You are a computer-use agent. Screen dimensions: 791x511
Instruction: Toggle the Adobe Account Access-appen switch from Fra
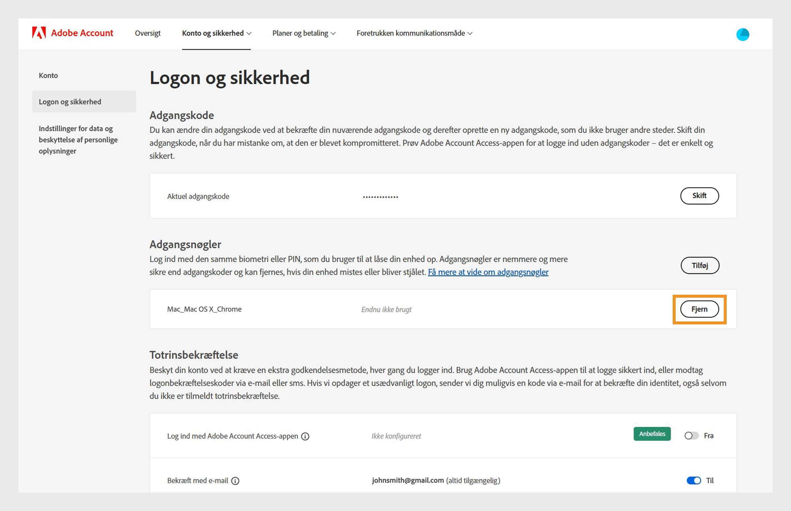691,436
